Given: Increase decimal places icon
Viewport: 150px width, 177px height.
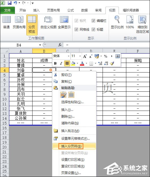Looking at the screenshot, I should coord(100,63).
